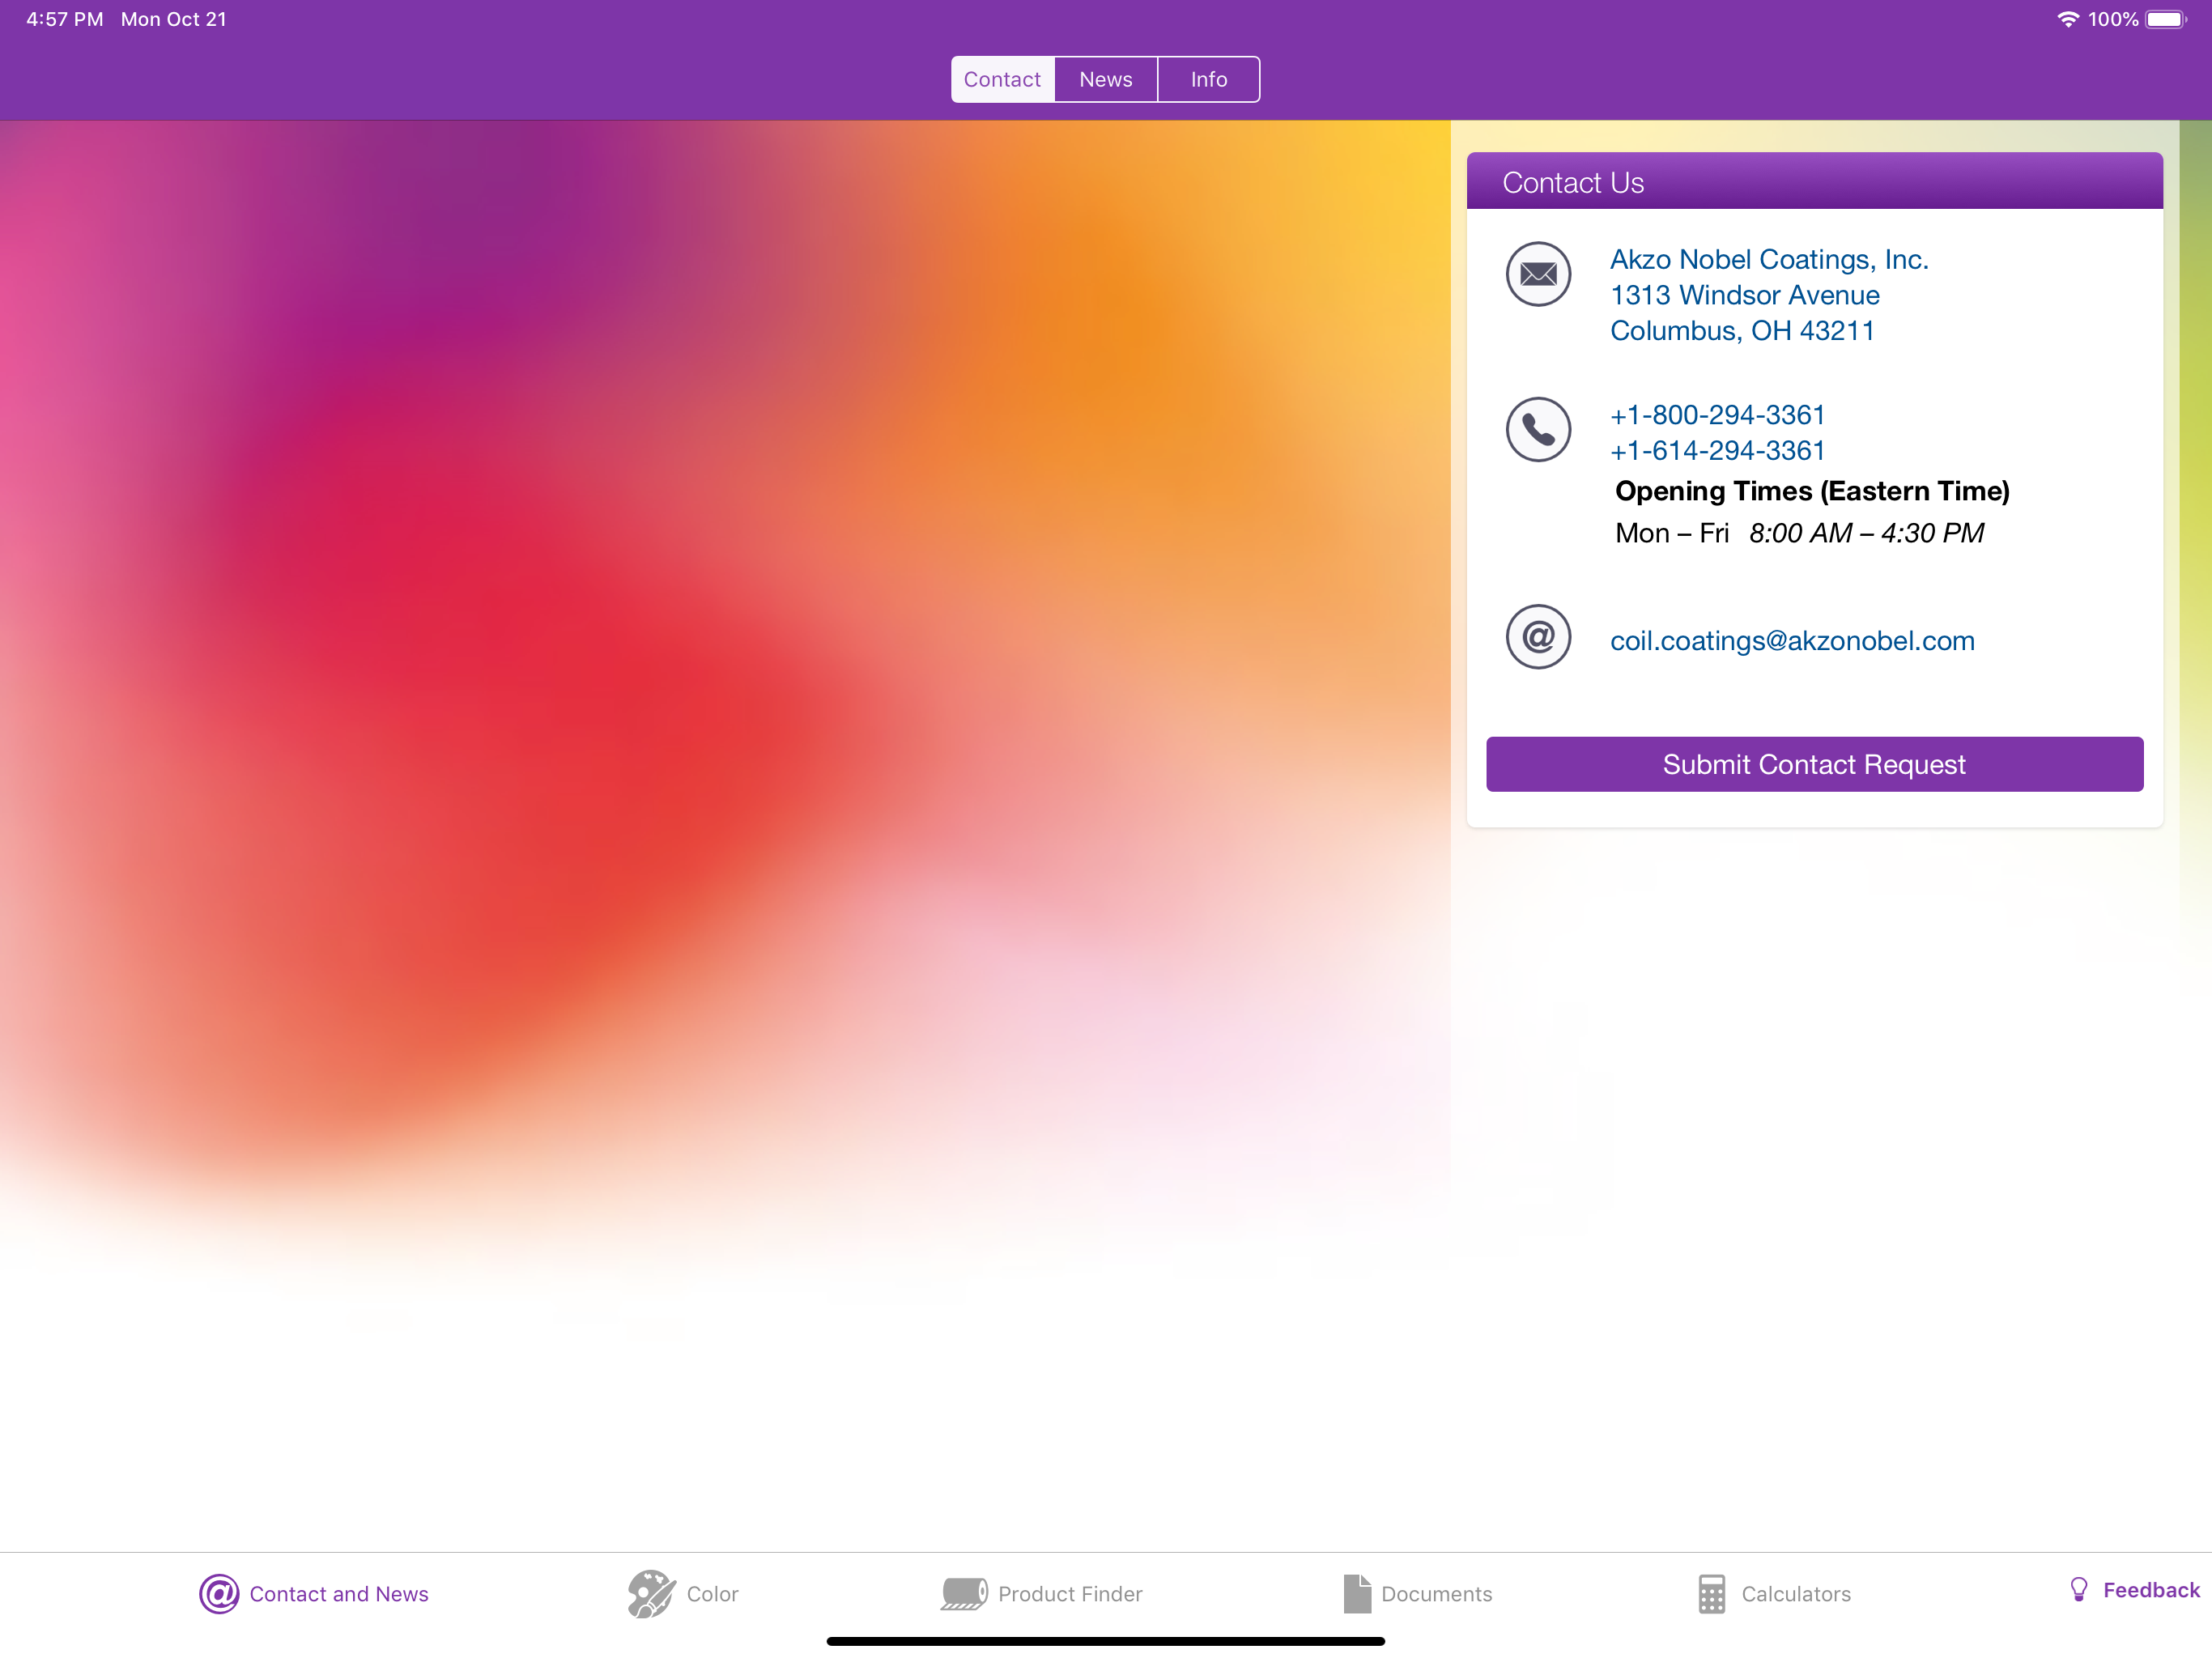The image size is (2212, 1658).
Task: Tap the Opening Times (Eastern Time) text
Action: 1812,491
